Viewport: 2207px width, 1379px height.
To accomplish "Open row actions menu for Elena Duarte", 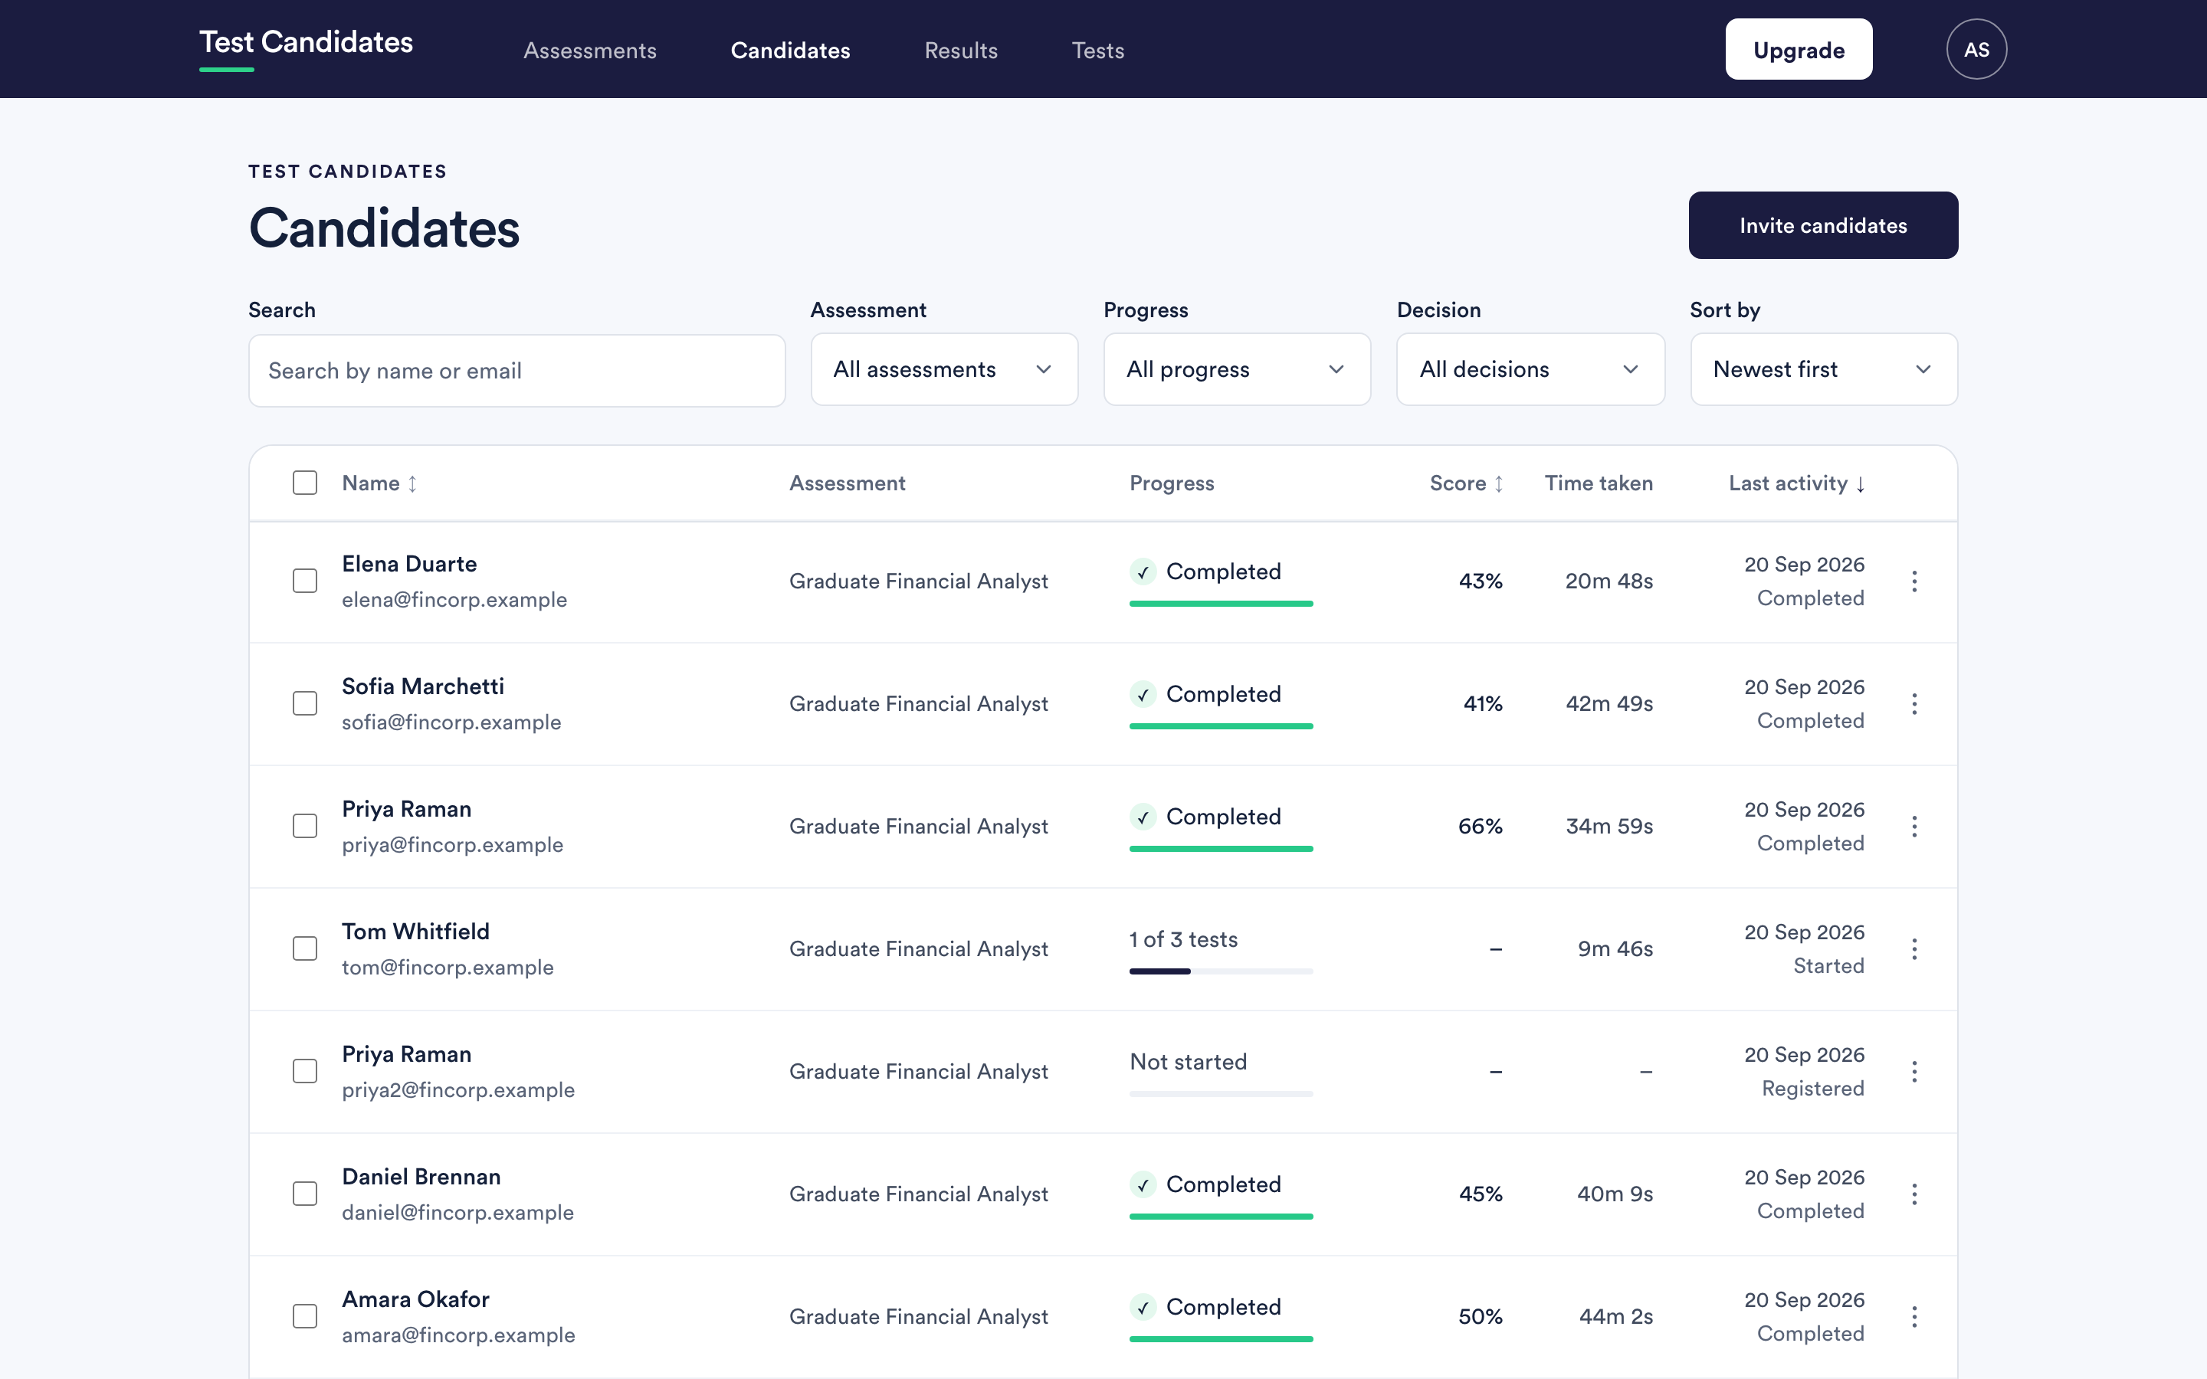I will [1914, 581].
